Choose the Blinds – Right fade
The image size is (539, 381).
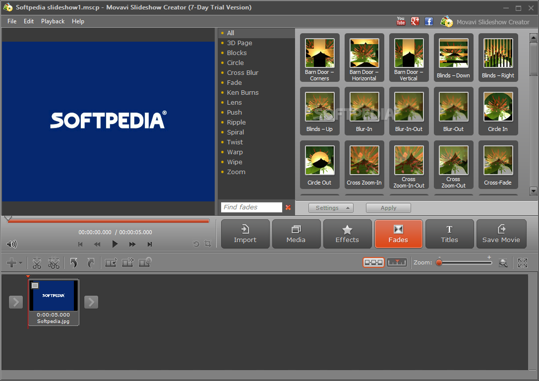pos(498,58)
